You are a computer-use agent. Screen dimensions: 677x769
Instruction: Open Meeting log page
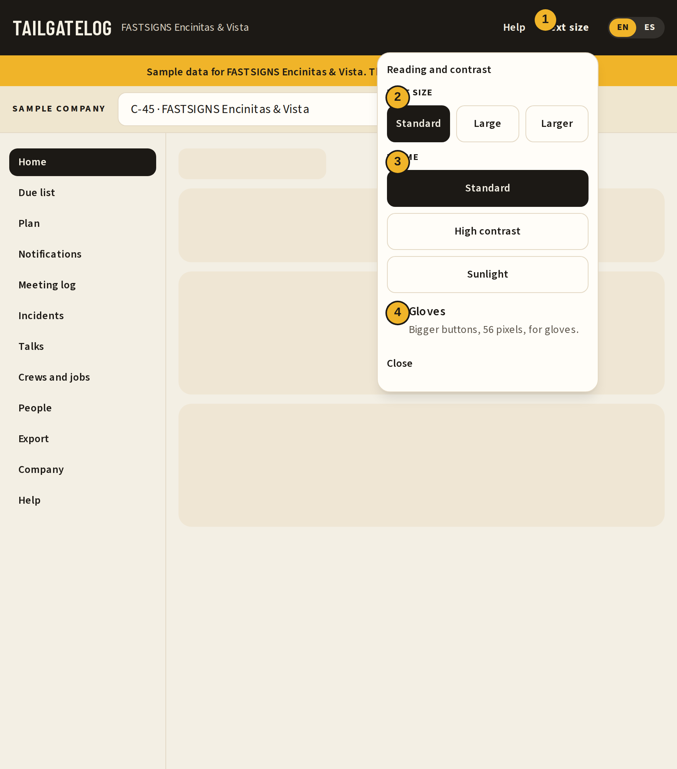[x=83, y=285]
